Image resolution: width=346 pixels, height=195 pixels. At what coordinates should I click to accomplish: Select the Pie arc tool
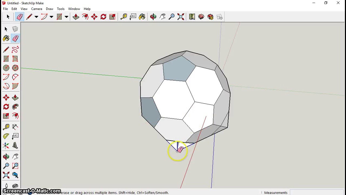(x=15, y=86)
